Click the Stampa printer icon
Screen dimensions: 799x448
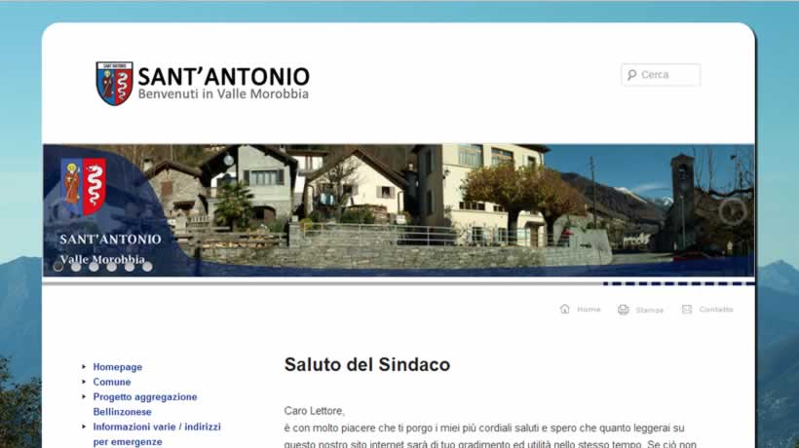pyautogui.click(x=624, y=310)
